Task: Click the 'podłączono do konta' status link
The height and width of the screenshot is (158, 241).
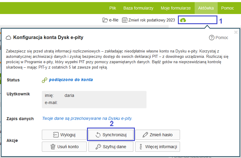Action: pos(71,80)
